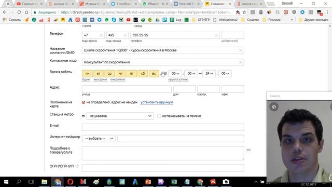Switch to 'школа' Yandex search tab
Viewport: 332px width, 187px height.
pos(249,4)
